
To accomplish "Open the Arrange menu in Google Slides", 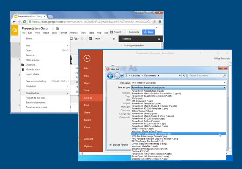I will pos(73,33).
